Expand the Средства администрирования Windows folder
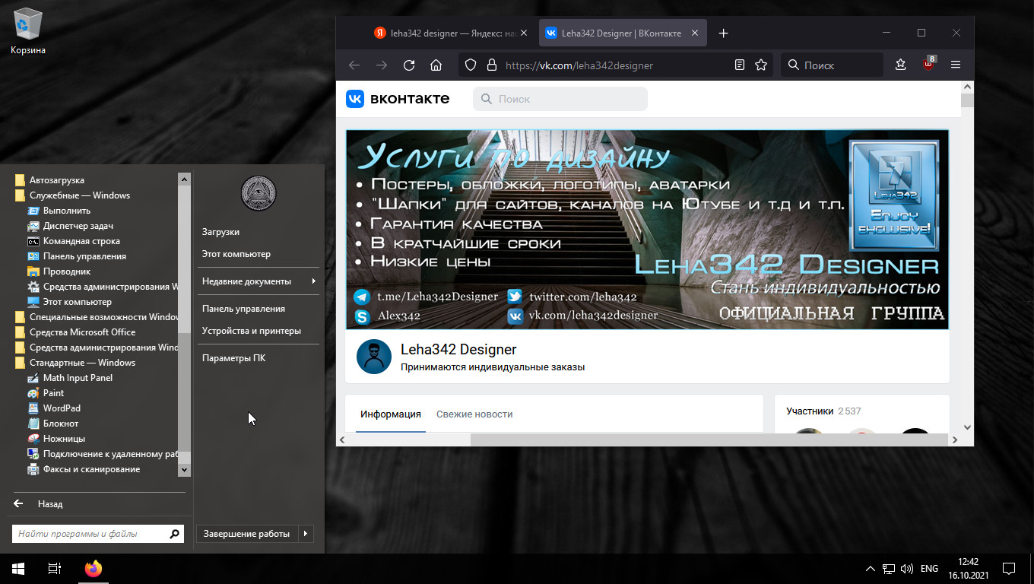The image size is (1034, 584). (95, 348)
